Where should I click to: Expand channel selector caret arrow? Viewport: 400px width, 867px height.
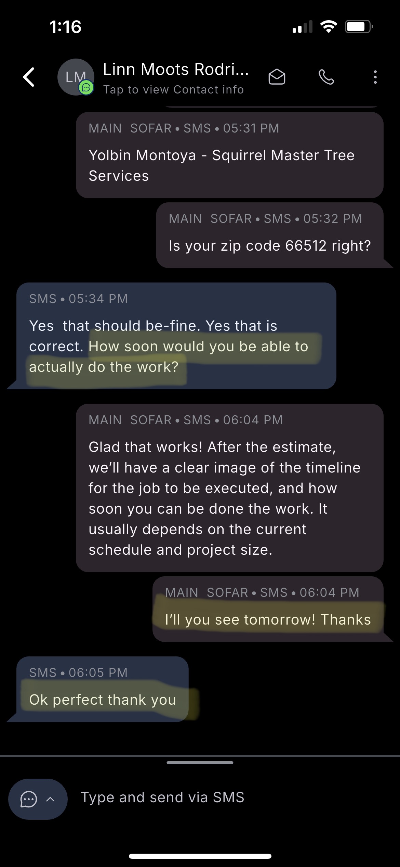(x=50, y=799)
